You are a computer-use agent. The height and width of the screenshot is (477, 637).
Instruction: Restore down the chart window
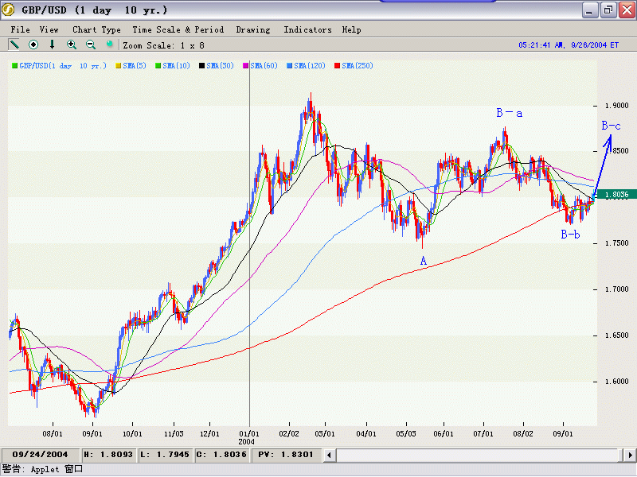pyautogui.click(x=608, y=10)
